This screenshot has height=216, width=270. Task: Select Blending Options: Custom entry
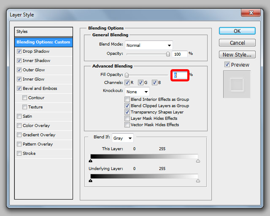pyautogui.click(x=43, y=42)
